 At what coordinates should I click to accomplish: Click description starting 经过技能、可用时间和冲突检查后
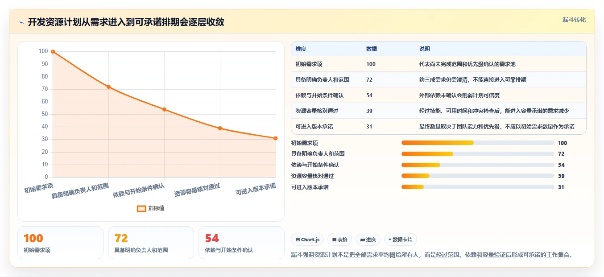pyautogui.click(x=494, y=111)
